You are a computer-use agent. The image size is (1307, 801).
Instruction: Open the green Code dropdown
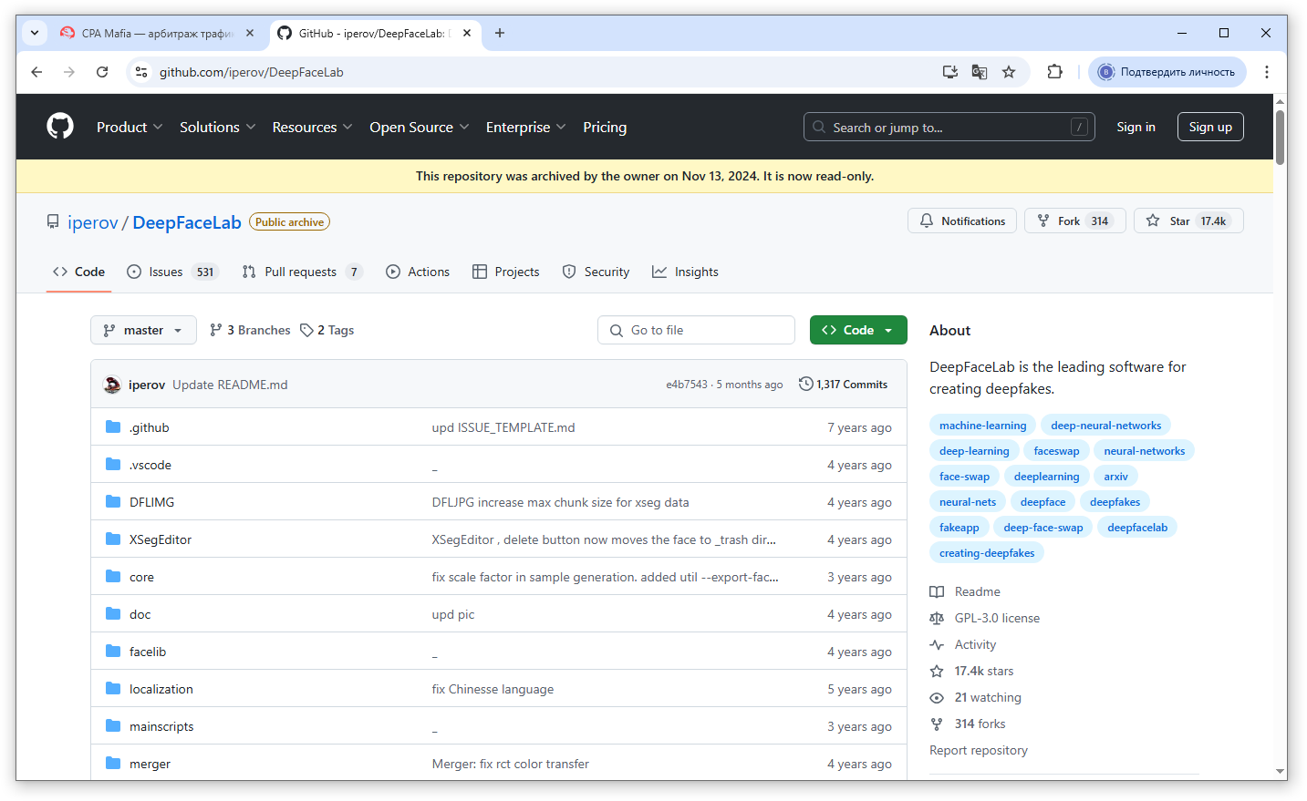857,331
